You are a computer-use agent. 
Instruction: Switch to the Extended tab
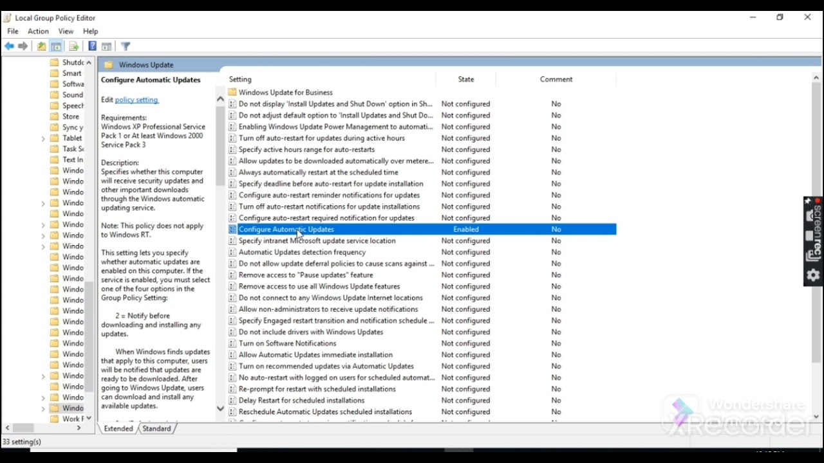[118, 428]
